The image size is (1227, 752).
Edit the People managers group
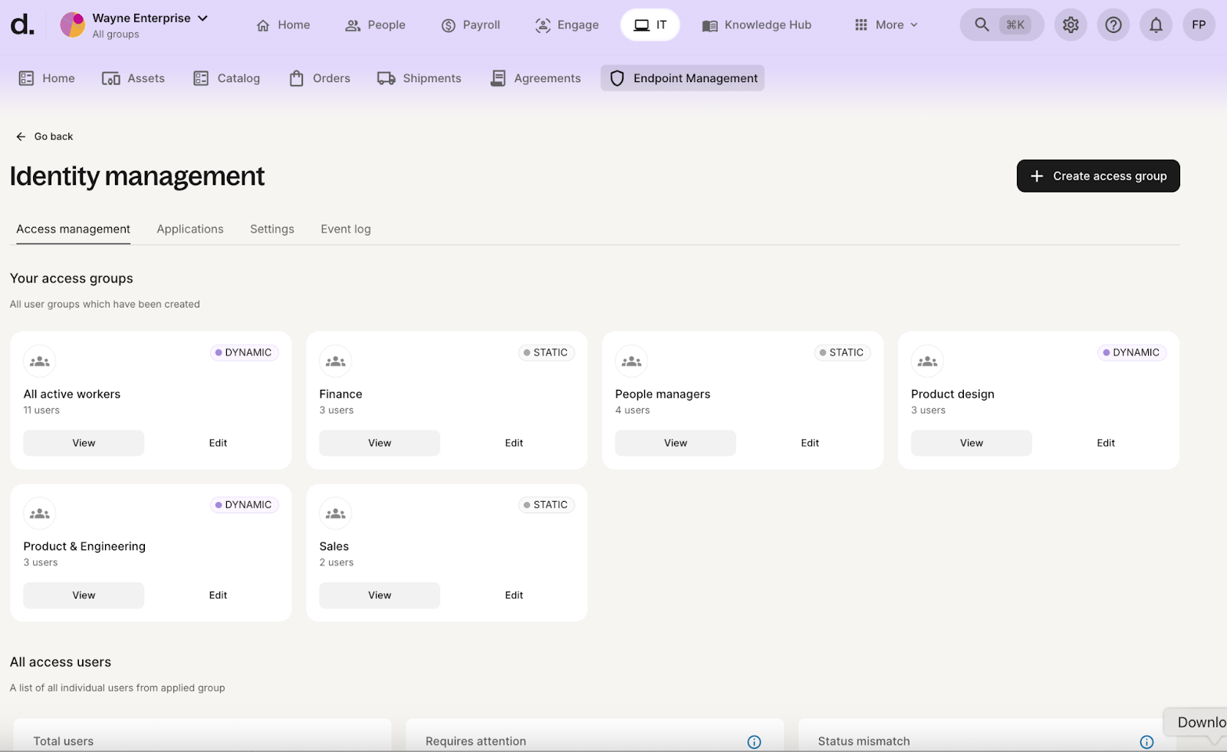(810, 443)
